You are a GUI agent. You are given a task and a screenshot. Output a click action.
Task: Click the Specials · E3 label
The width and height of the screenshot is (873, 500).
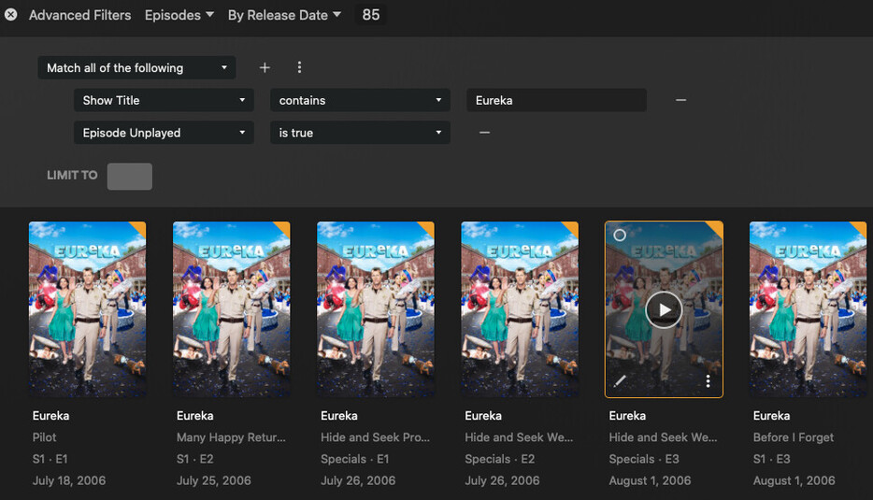point(644,460)
